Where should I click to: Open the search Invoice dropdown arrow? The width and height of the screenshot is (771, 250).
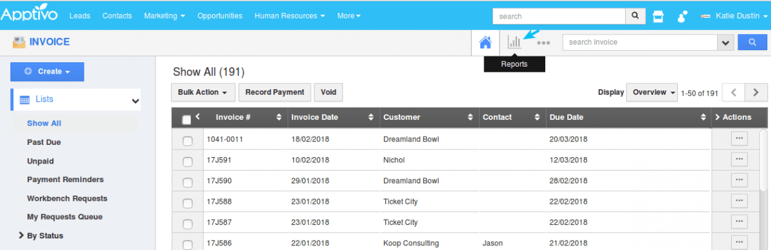pos(725,43)
